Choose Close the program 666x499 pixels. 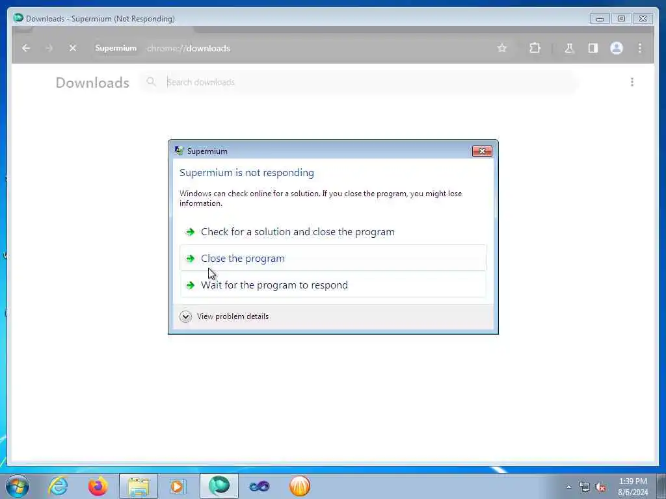pyautogui.click(x=333, y=258)
